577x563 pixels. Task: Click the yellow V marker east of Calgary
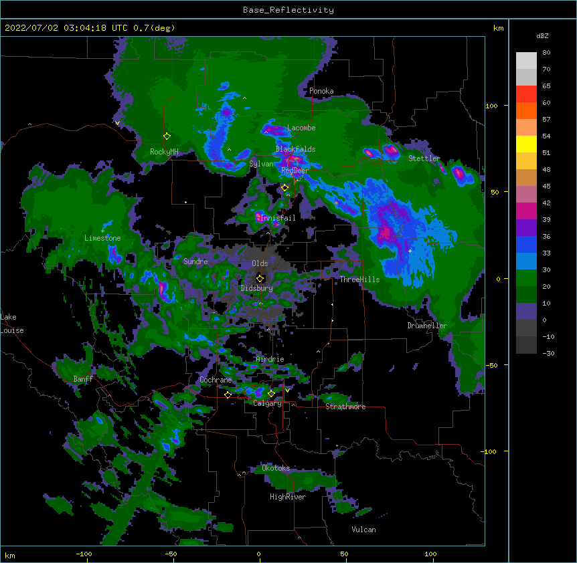pyautogui.click(x=287, y=390)
